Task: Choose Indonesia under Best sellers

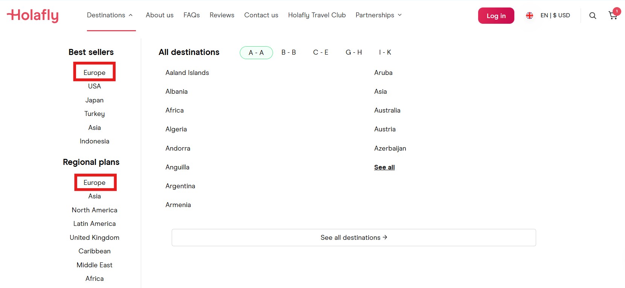Action: (x=95, y=141)
